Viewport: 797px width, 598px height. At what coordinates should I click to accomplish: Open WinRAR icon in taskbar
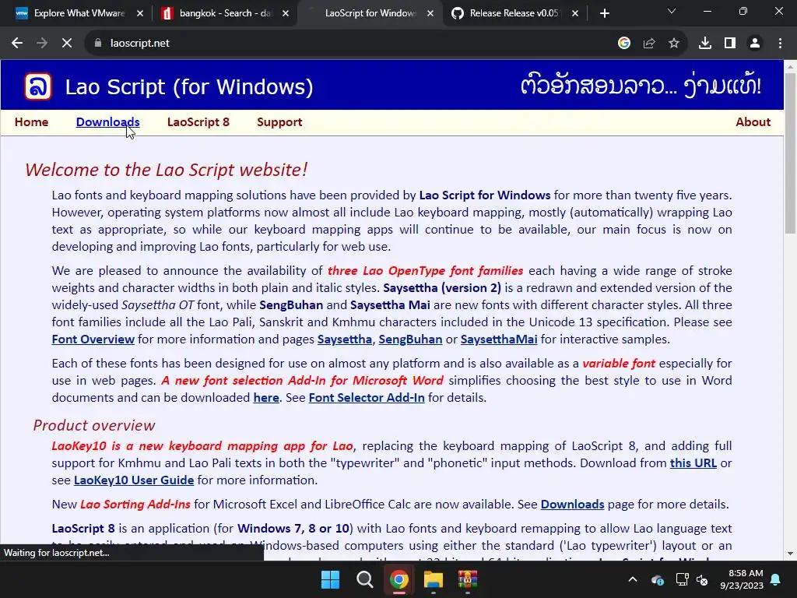[x=468, y=579]
